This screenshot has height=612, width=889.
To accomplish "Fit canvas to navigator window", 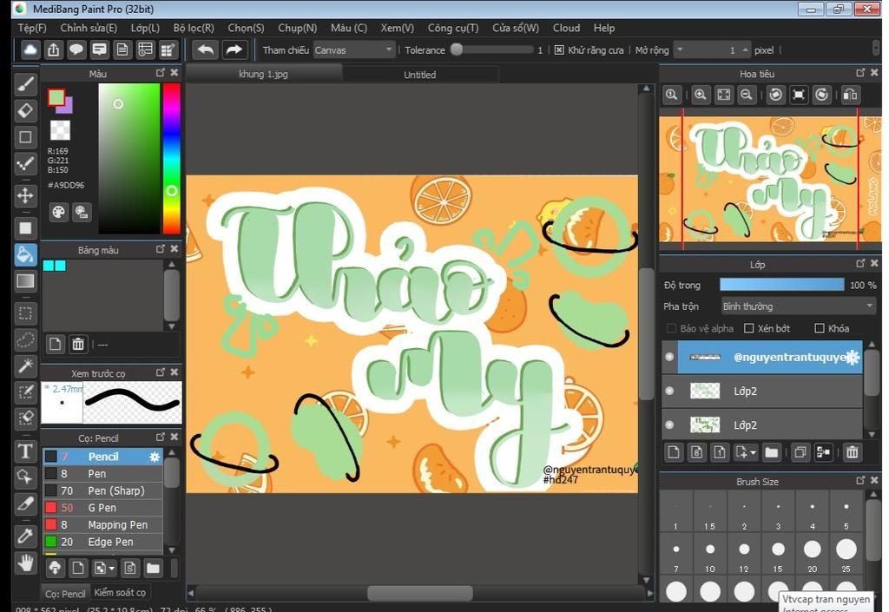I will [724, 95].
